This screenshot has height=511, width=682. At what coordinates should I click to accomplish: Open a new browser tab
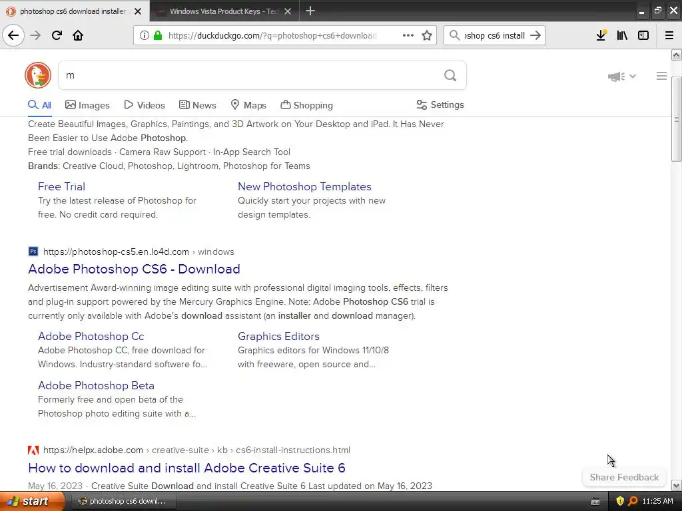click(310, 11)
